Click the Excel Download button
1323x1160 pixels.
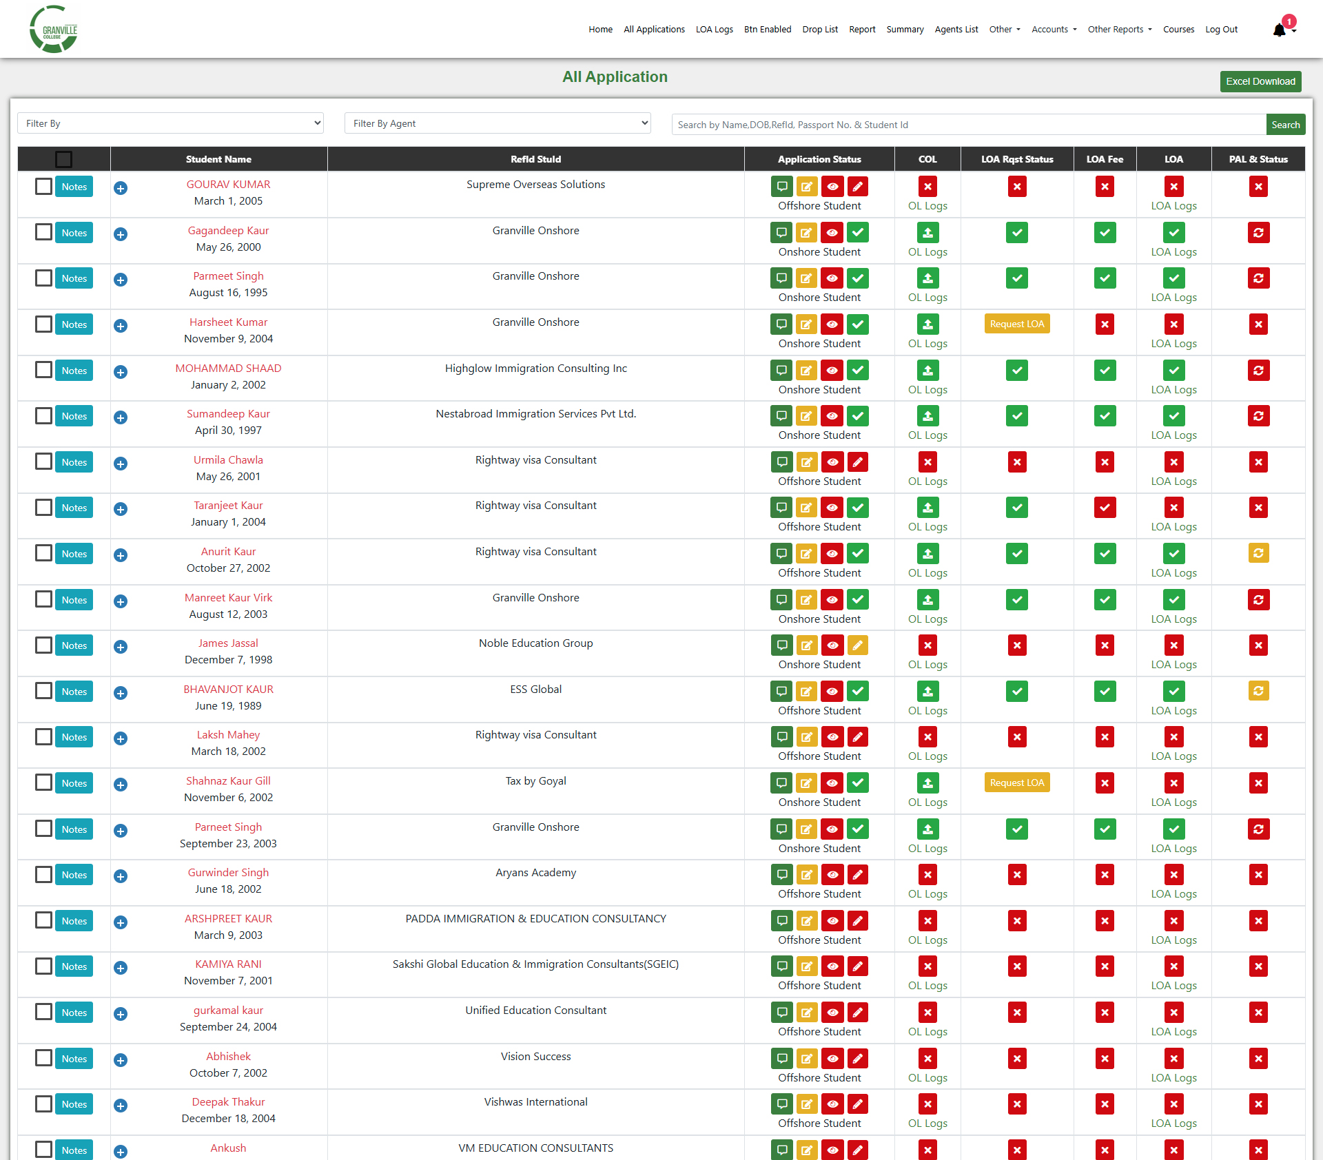(1260, 81)
